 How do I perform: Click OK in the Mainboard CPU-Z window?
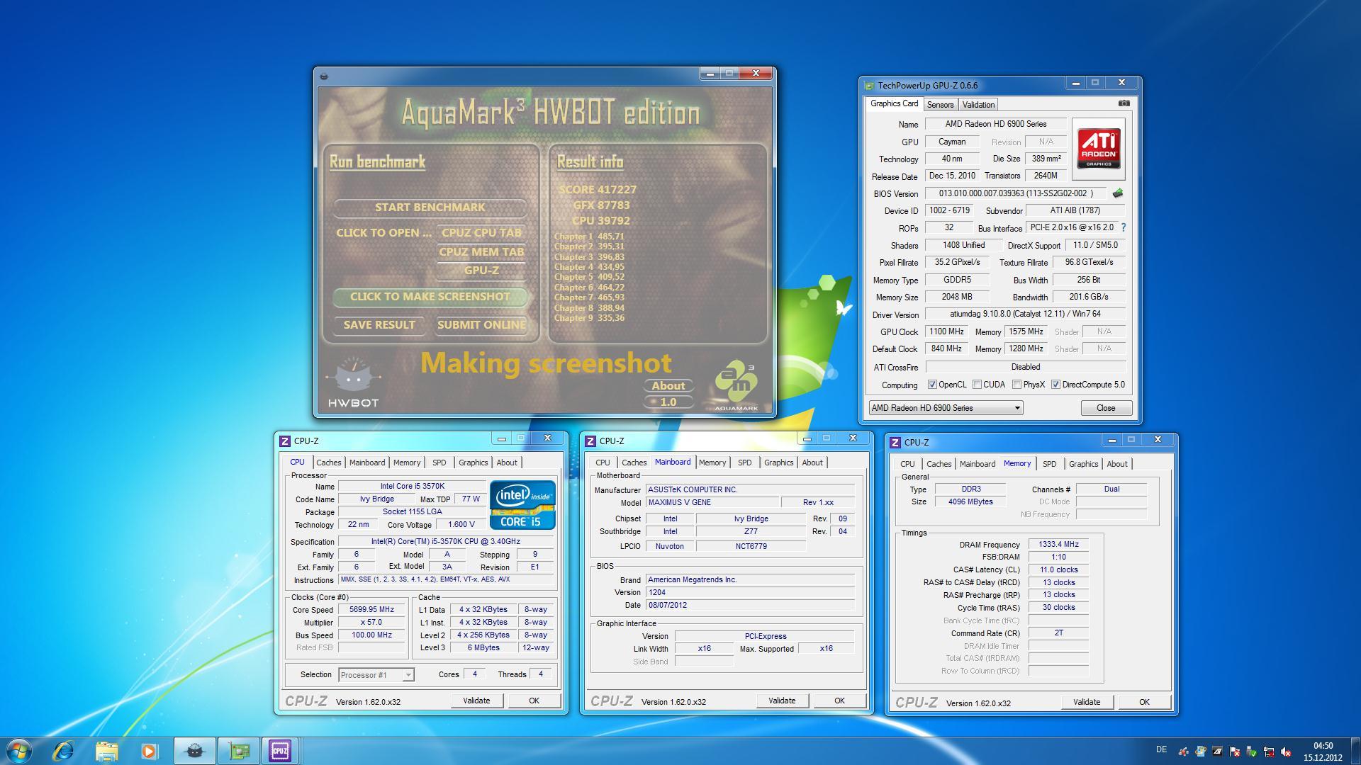tap(839, 701)
